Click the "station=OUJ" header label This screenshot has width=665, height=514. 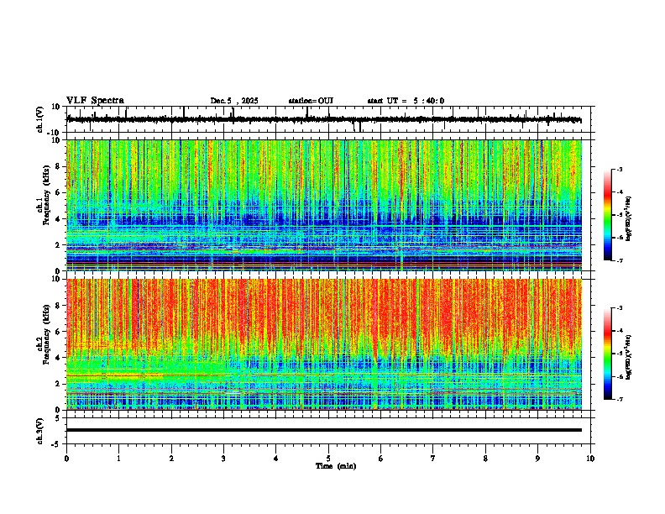click(x=311, y=101)
